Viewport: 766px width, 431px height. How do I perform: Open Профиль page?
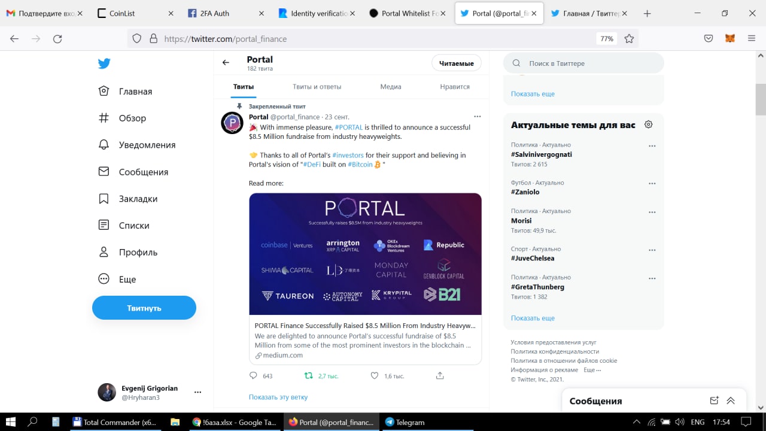tap(127, 252)
